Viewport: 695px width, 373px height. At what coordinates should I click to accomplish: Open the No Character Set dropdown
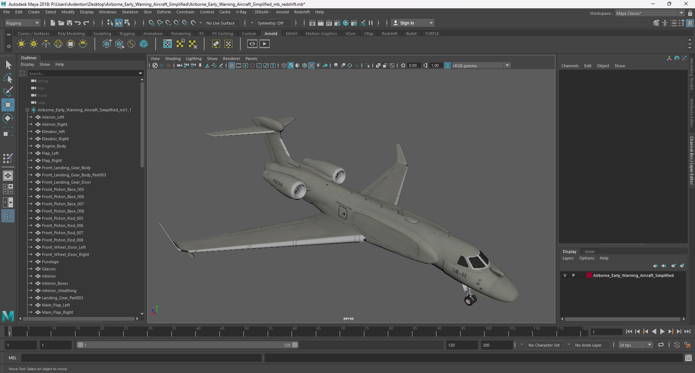(544, 345)
